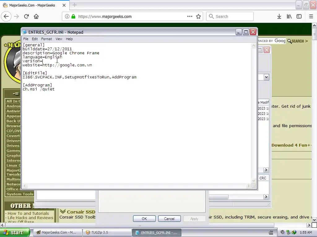This screenshot has width=317, height=237.
Task: Open Notepad Format menu
Action: 46,39
